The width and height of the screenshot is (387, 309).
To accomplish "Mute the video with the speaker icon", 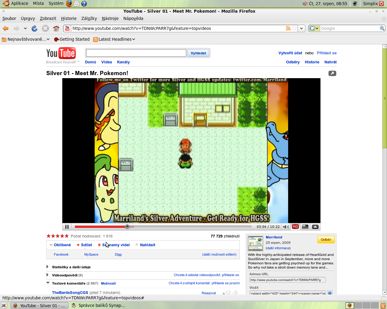I will [286, 227].
